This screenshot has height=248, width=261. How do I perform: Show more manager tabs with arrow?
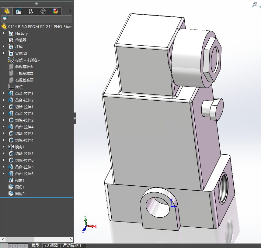click(x=70, y=11)
